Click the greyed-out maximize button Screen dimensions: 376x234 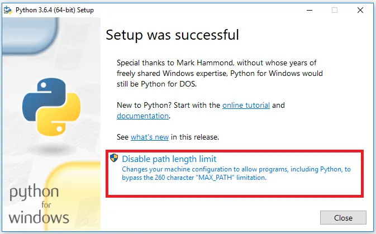tap(335, 10)
